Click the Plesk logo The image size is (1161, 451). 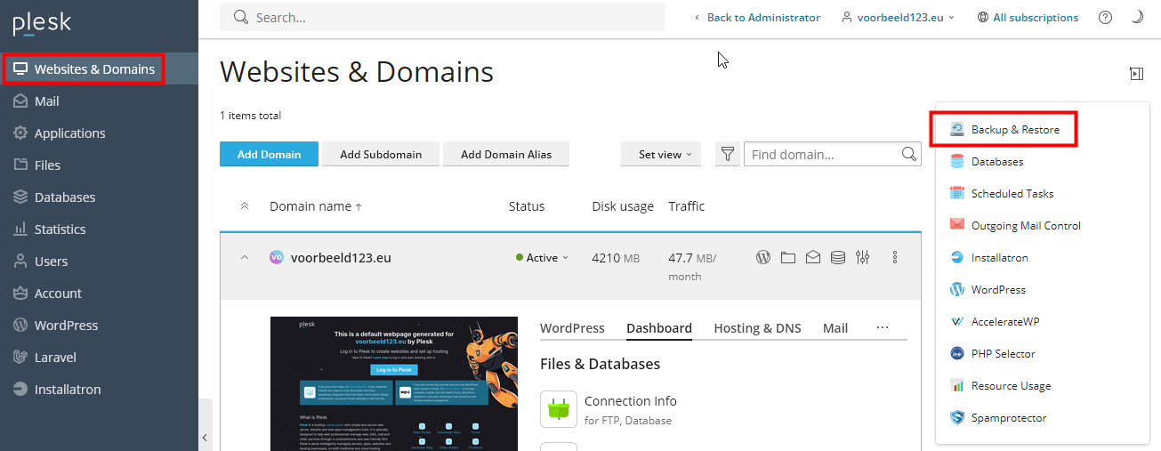[42, 24]
